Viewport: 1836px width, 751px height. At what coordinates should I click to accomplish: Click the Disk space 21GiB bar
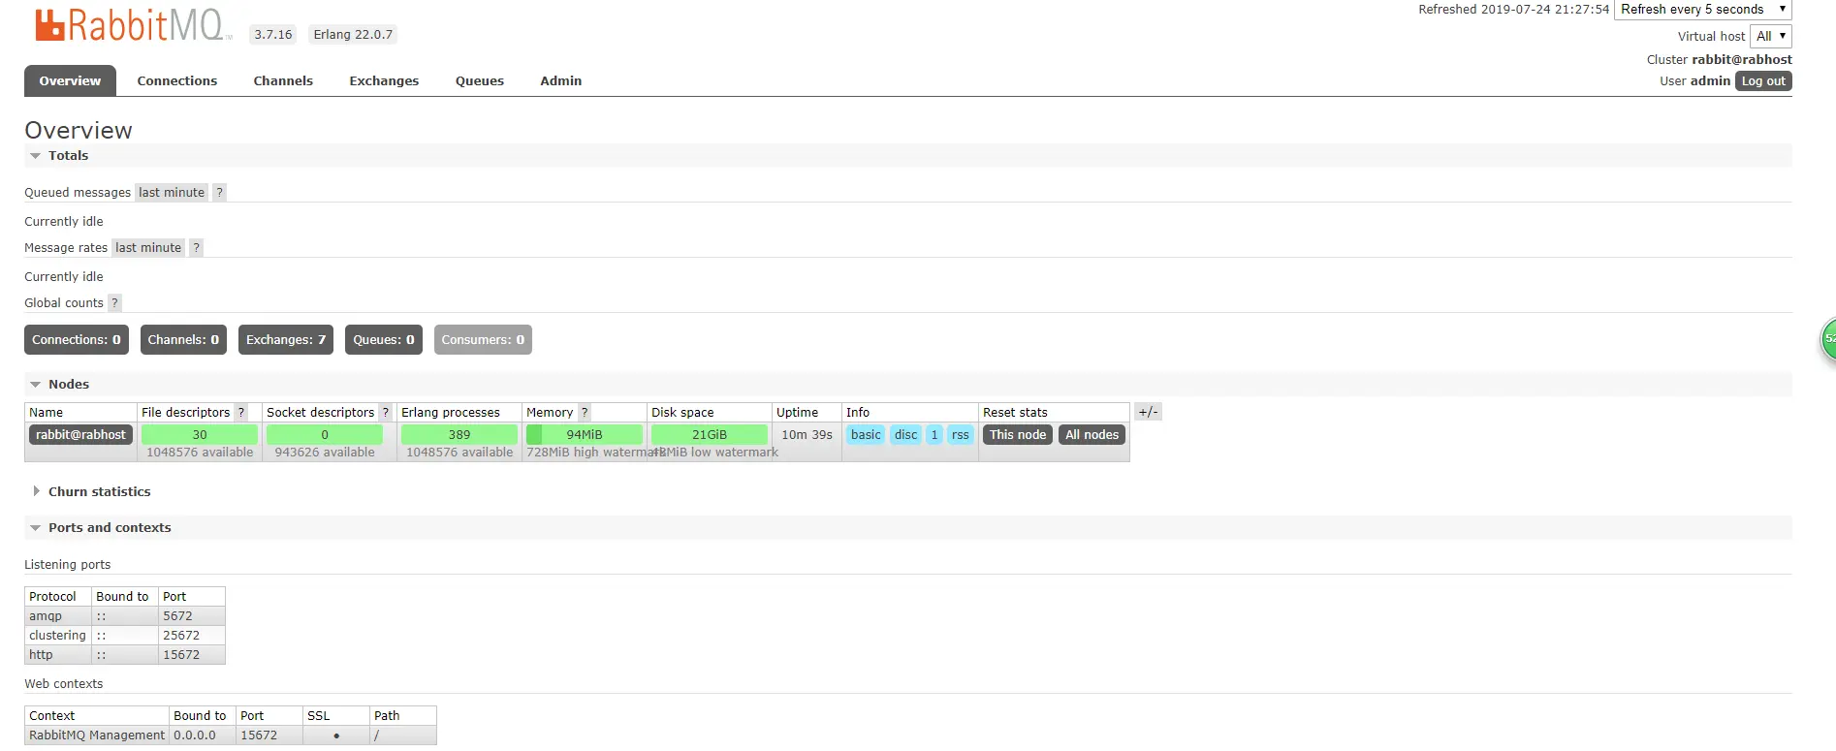(710, 434)
